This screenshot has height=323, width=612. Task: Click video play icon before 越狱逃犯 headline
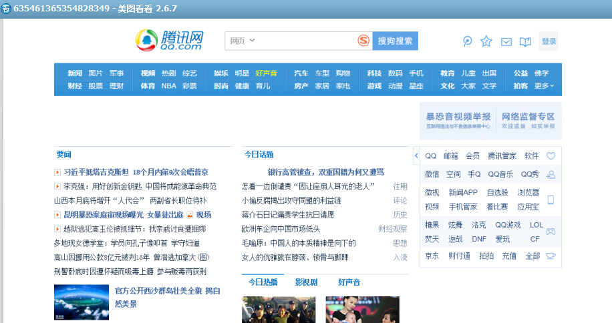pyautogui.click(x=57, y=229)
